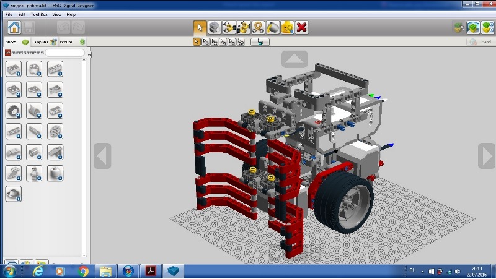The image size is (496, 279).
Task: Choose select-by-color sub-tool
Action: pos(223,42)
